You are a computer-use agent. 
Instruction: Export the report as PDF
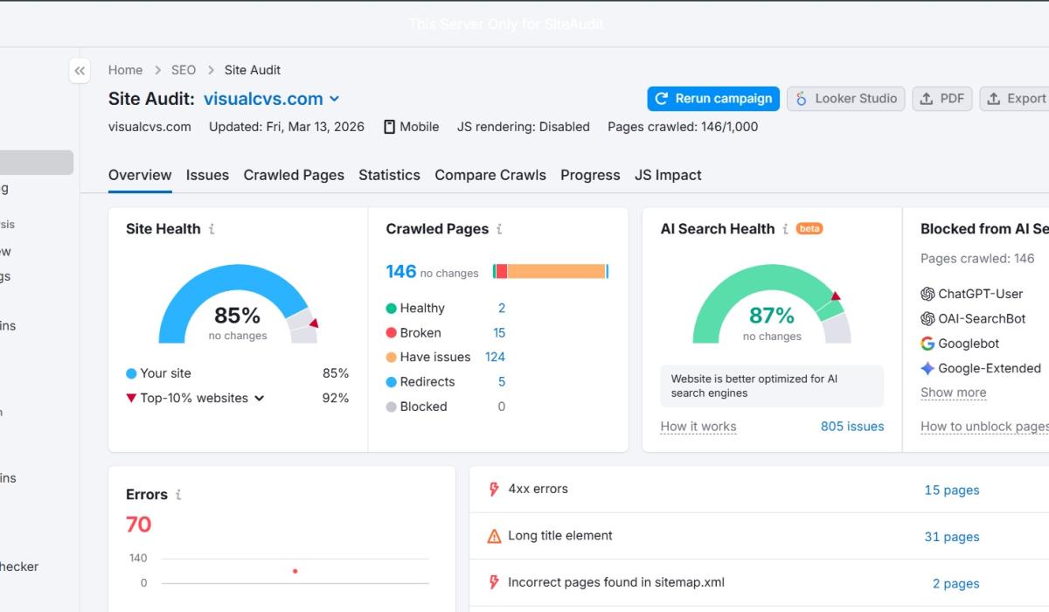pyautogui.click(x=942, y=99)
